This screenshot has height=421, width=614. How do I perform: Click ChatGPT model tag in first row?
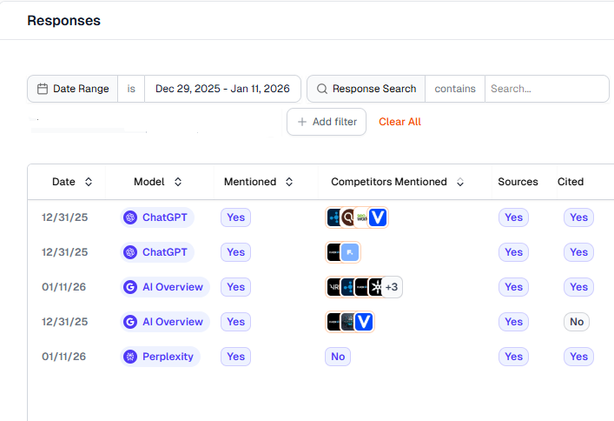click(x=157, y=217)
